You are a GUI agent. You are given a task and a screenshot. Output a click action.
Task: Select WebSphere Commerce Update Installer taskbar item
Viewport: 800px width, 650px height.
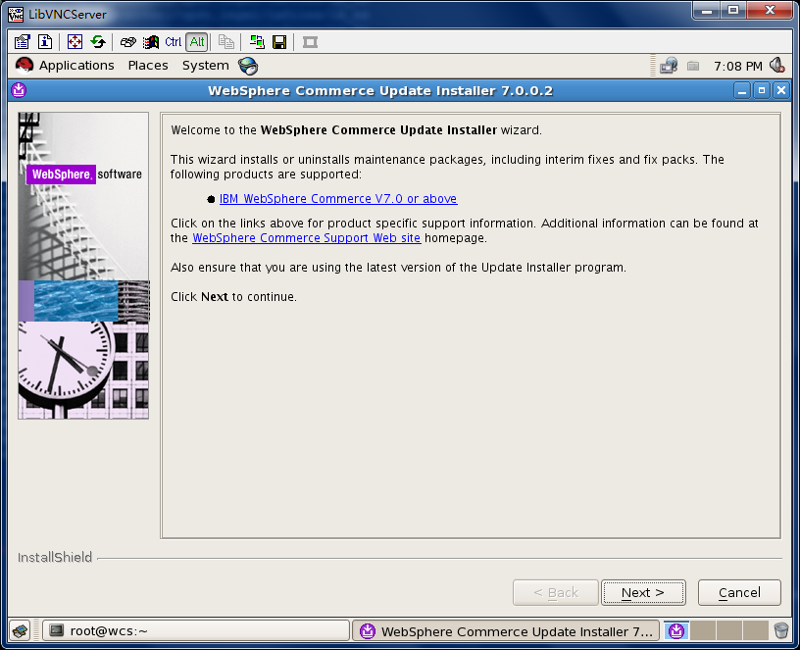click(506, 631)
